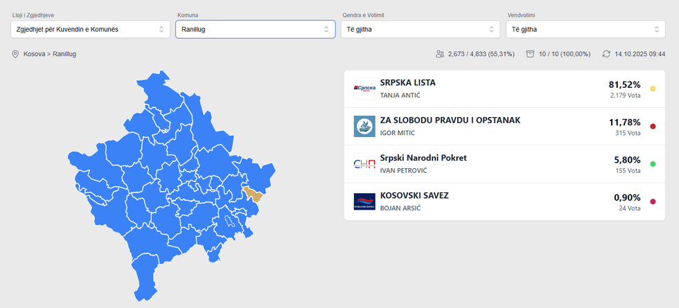The width and height of the screenshot is (679, 308).
Task: Select the SRPSKA LISTA result row
Action: 485,89
